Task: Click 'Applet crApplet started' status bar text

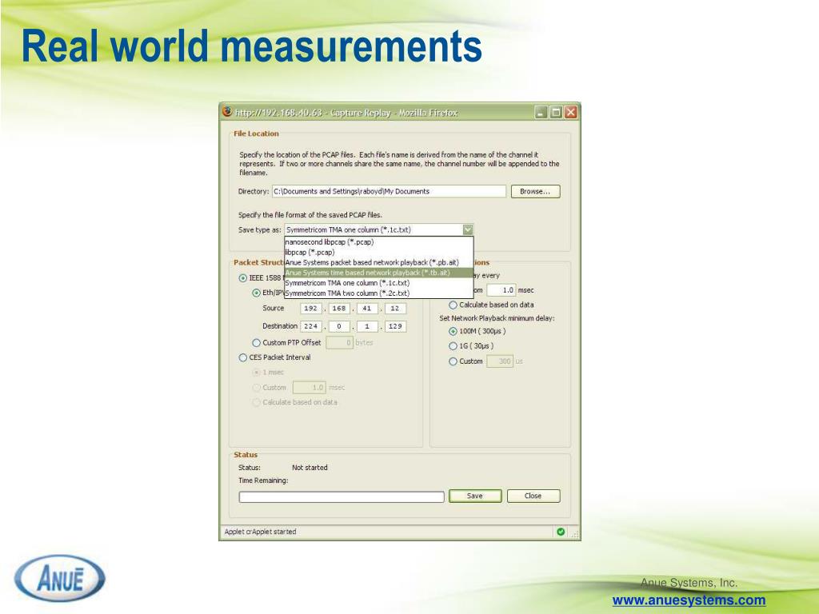Action: tap(260, 532)
